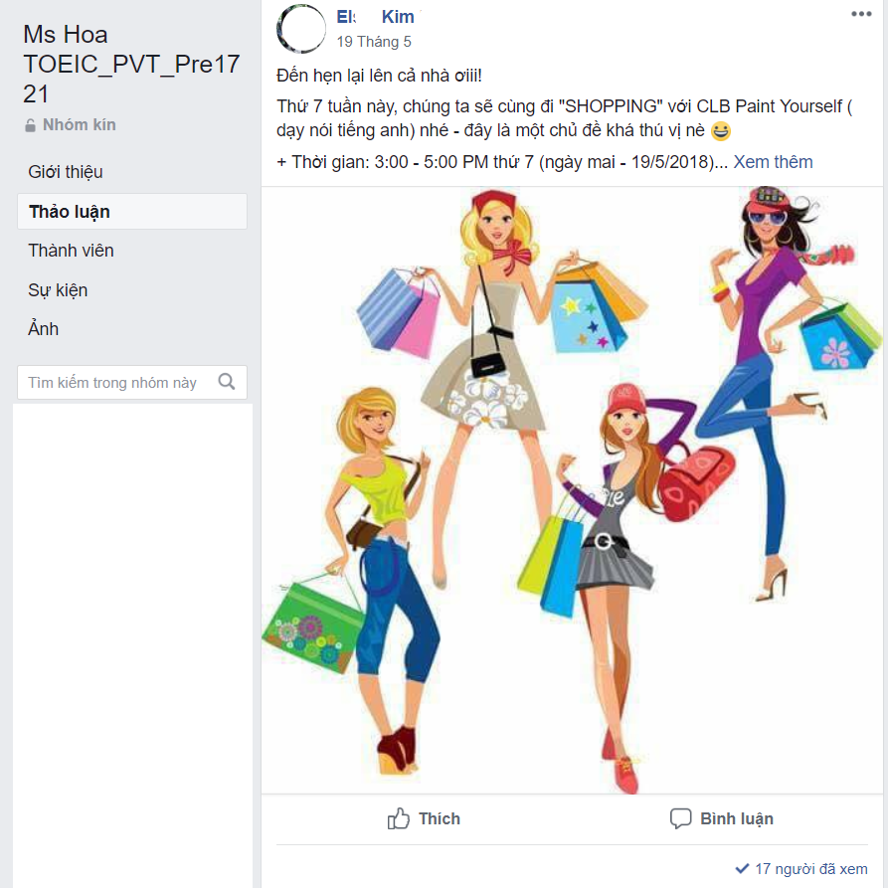The width and height of the screenshot is (888, 888).
Task: View who saw via 17 người đã xem
Action: (x=810, y=868)
